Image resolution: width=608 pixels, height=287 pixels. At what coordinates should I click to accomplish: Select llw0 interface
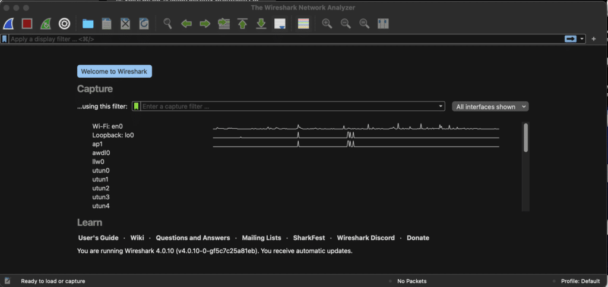point(98,161)
